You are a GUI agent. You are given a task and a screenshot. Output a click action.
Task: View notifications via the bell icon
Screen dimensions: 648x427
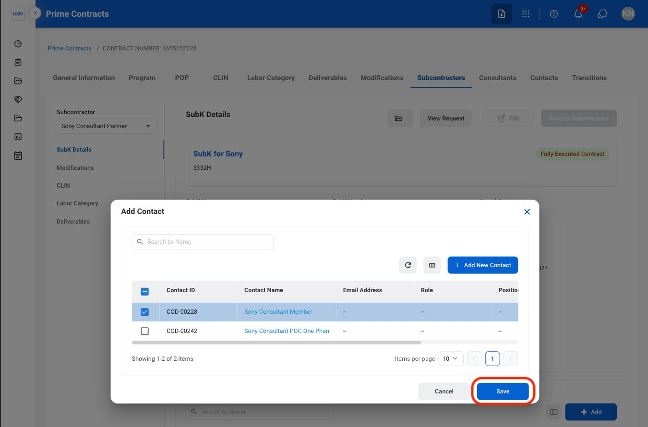[578, 14]
